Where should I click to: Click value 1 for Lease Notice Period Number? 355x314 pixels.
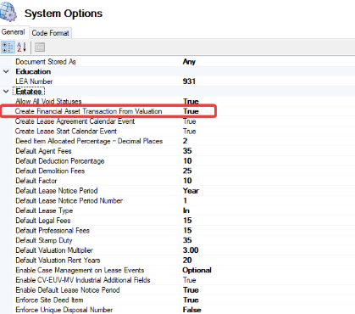(x=185, y=200)
